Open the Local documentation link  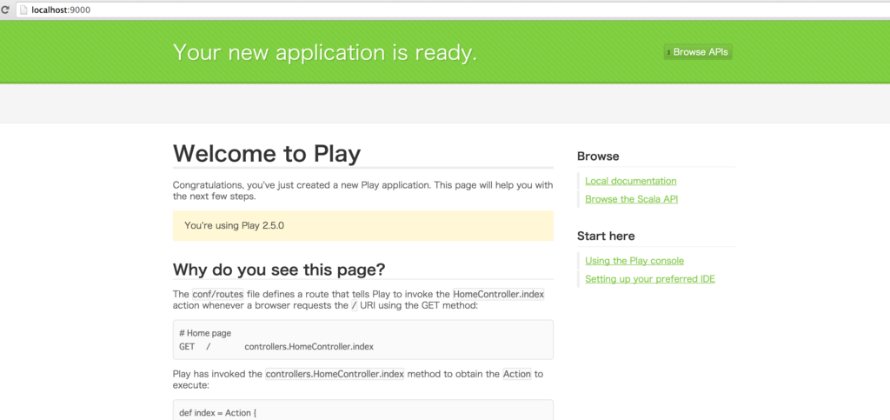tap(631, 181)
